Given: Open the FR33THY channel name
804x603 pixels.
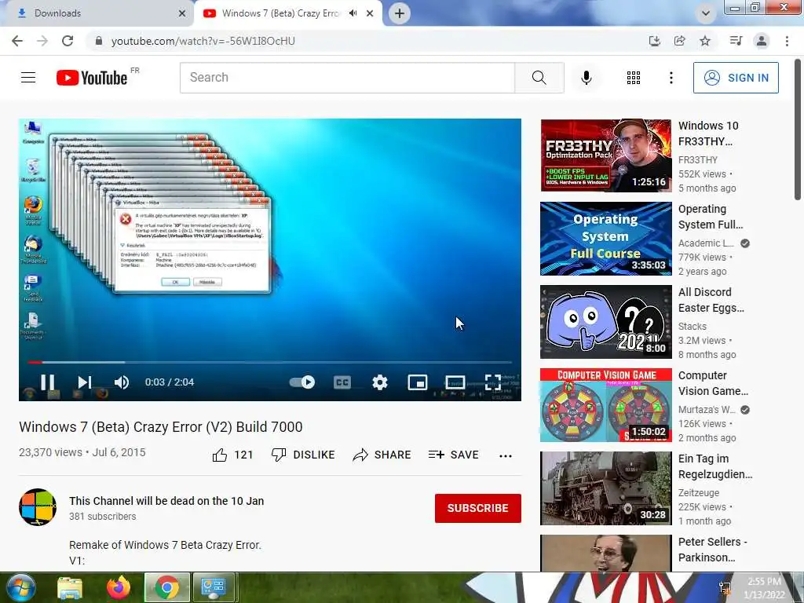Looking at the screenshot, I should point(698,160).
